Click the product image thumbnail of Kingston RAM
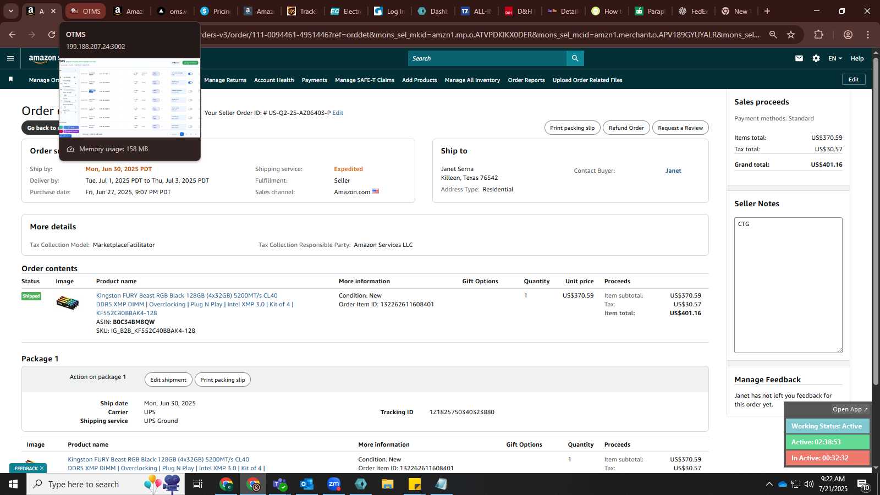Screen dimensions: 880x495 tap(68, 302)
